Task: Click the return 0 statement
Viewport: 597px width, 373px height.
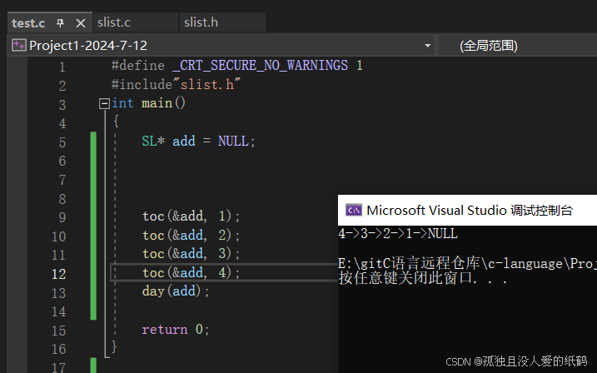Action: tap(176, 329)
